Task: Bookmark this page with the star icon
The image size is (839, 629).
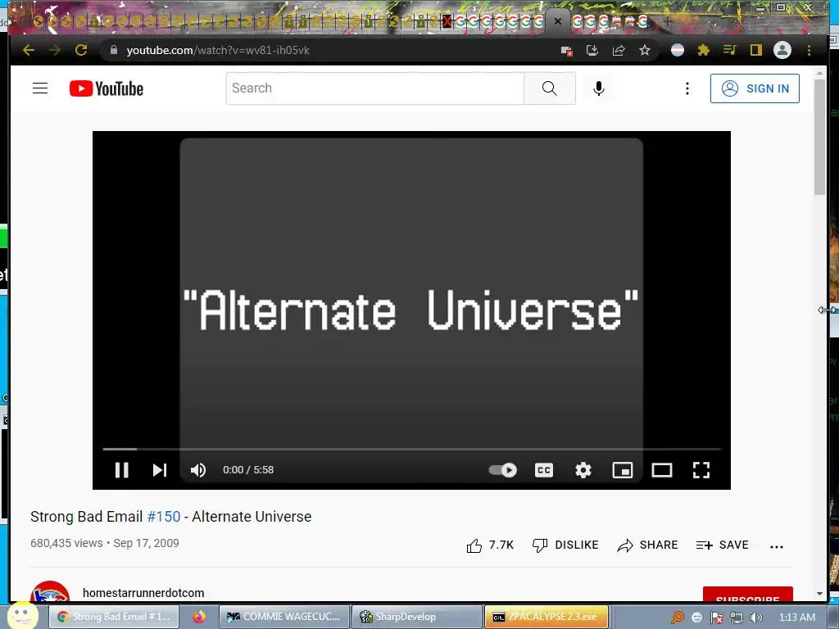Action: point(645,50)
